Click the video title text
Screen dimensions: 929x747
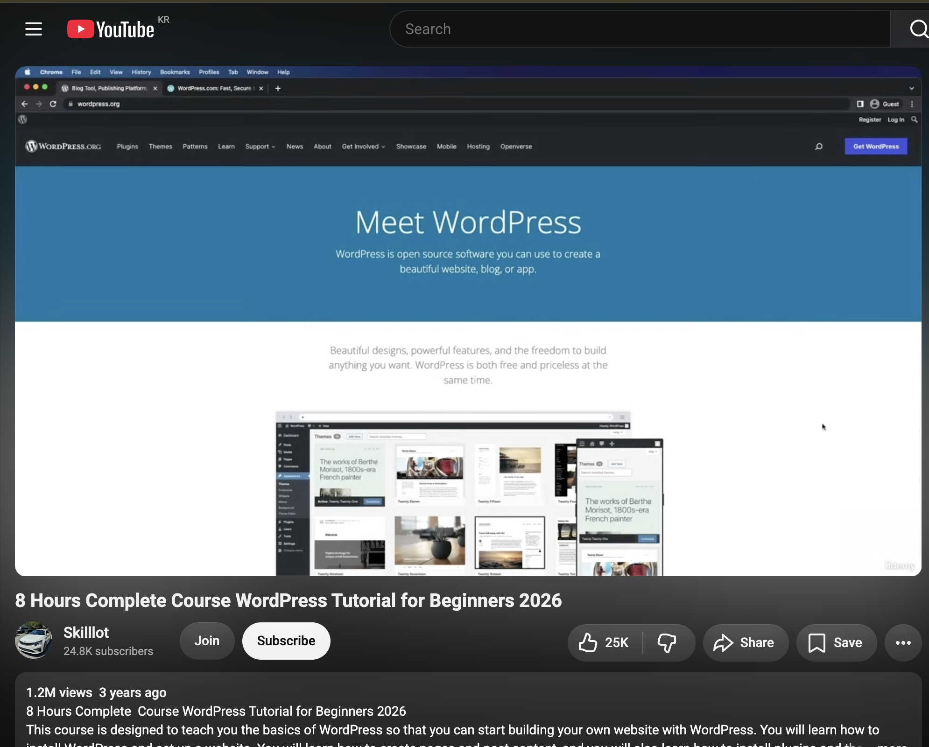coord(289,600)
